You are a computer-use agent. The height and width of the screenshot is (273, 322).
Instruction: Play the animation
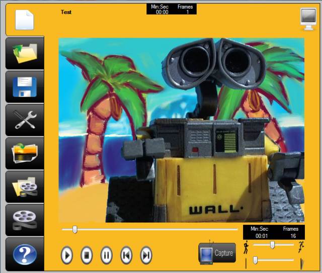point(67,255)
